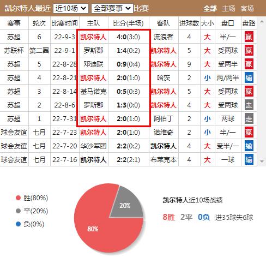266x257 pixels.
Task: Switch to the 全部 tab
Action: (210, 9)
